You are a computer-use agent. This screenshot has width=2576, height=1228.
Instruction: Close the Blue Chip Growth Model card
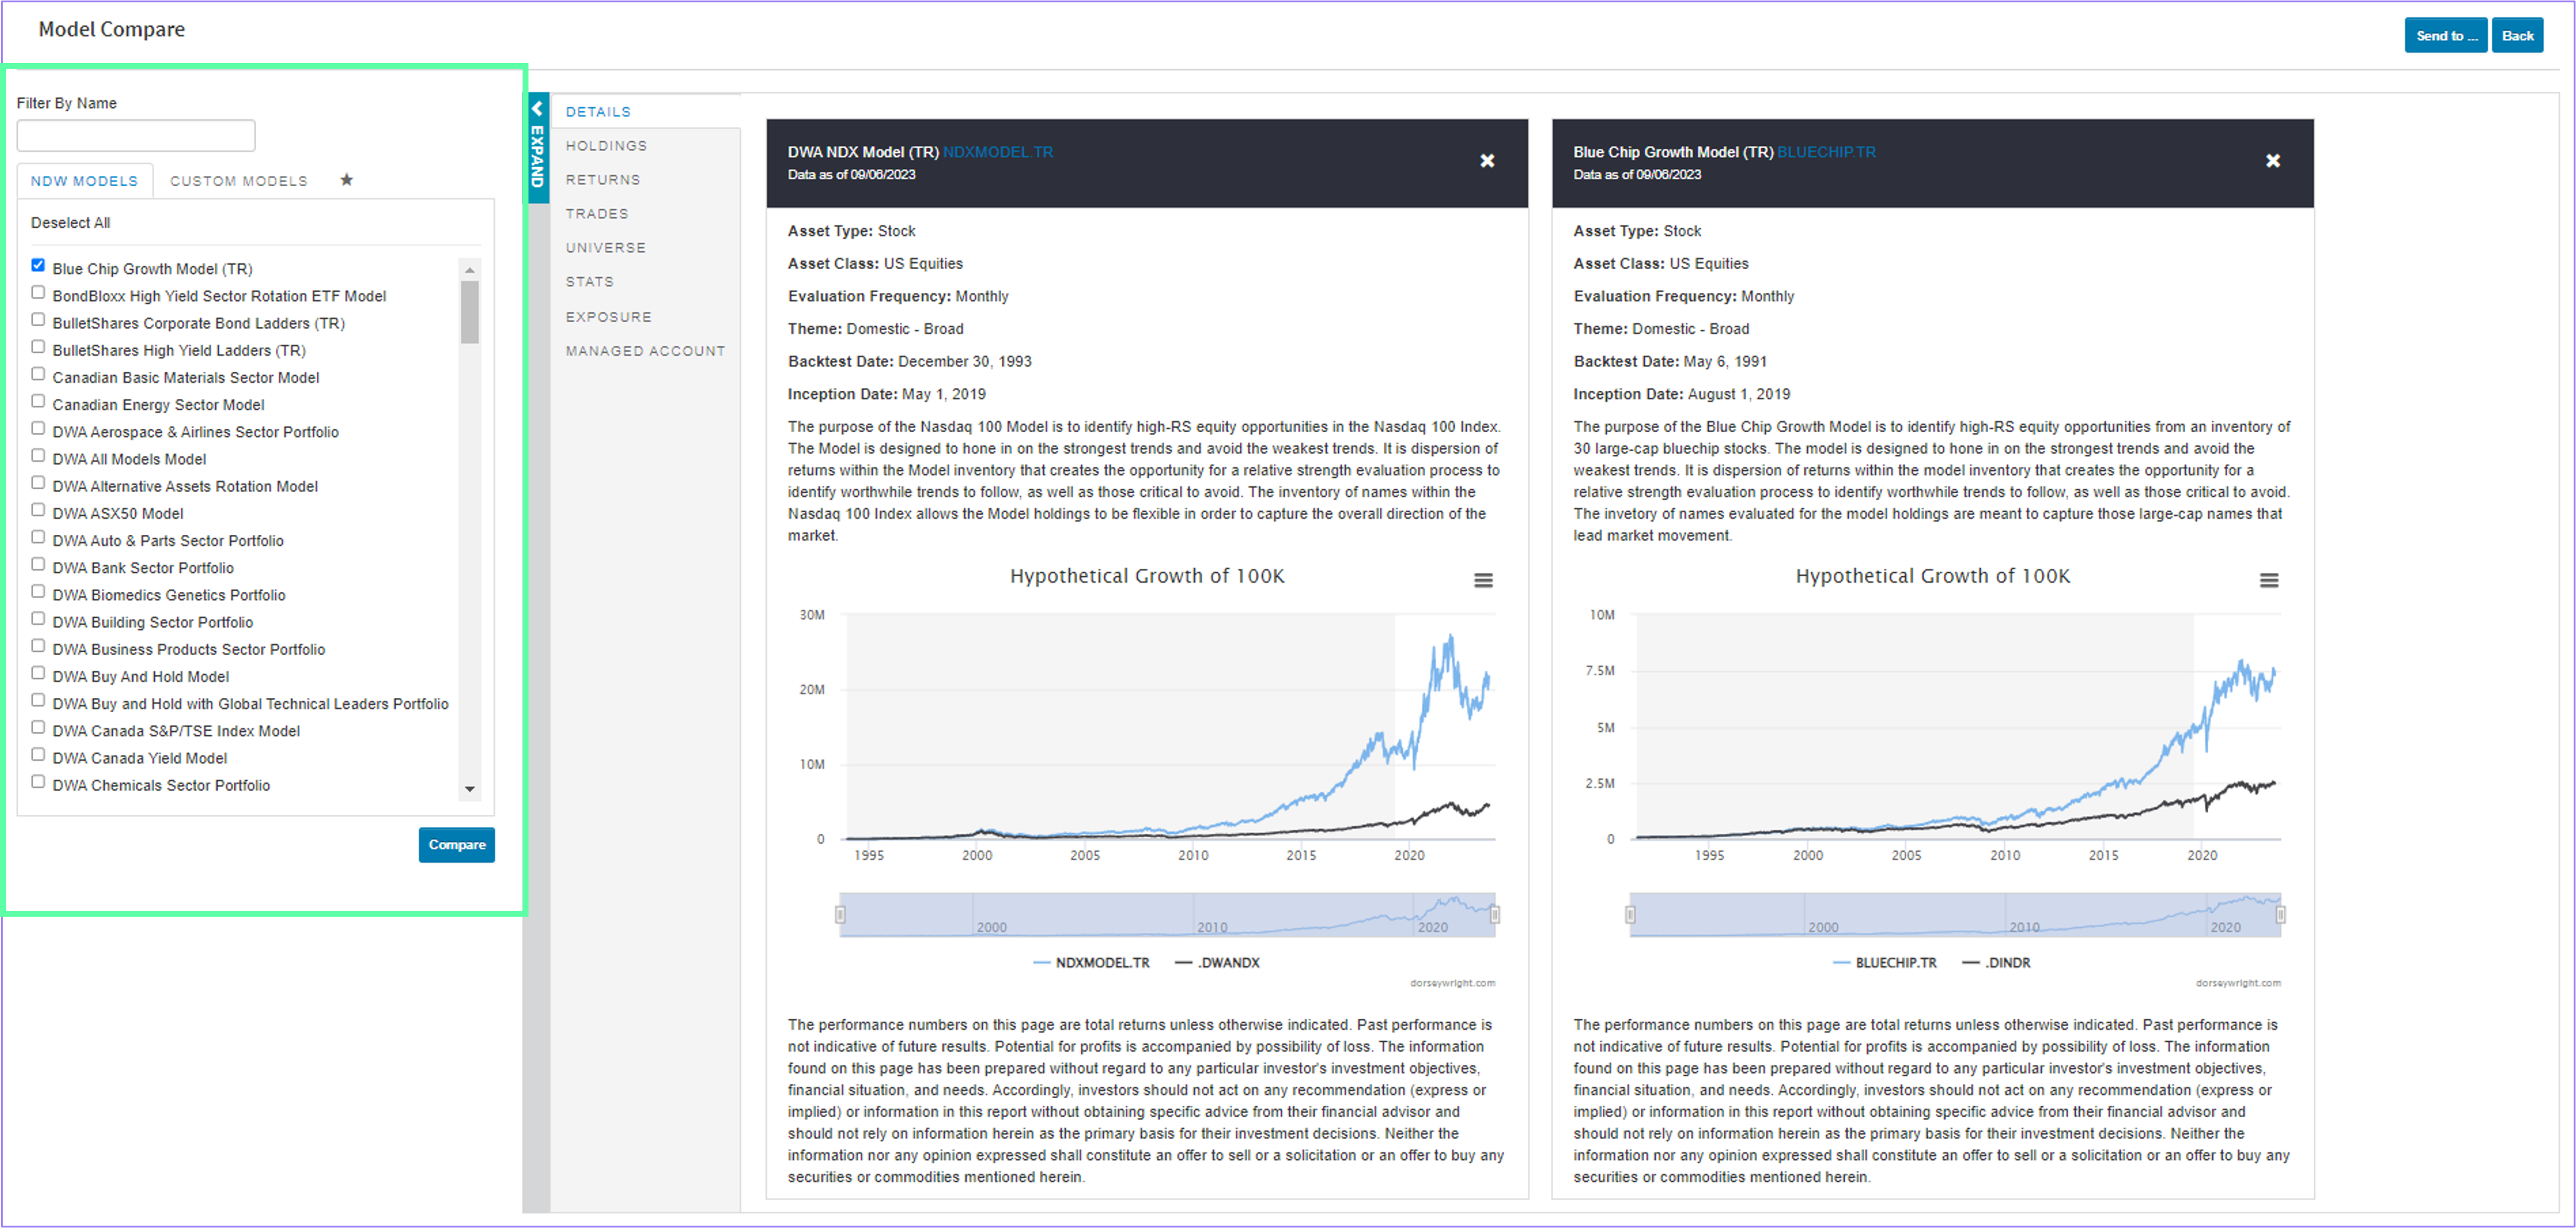(2273, 161)
